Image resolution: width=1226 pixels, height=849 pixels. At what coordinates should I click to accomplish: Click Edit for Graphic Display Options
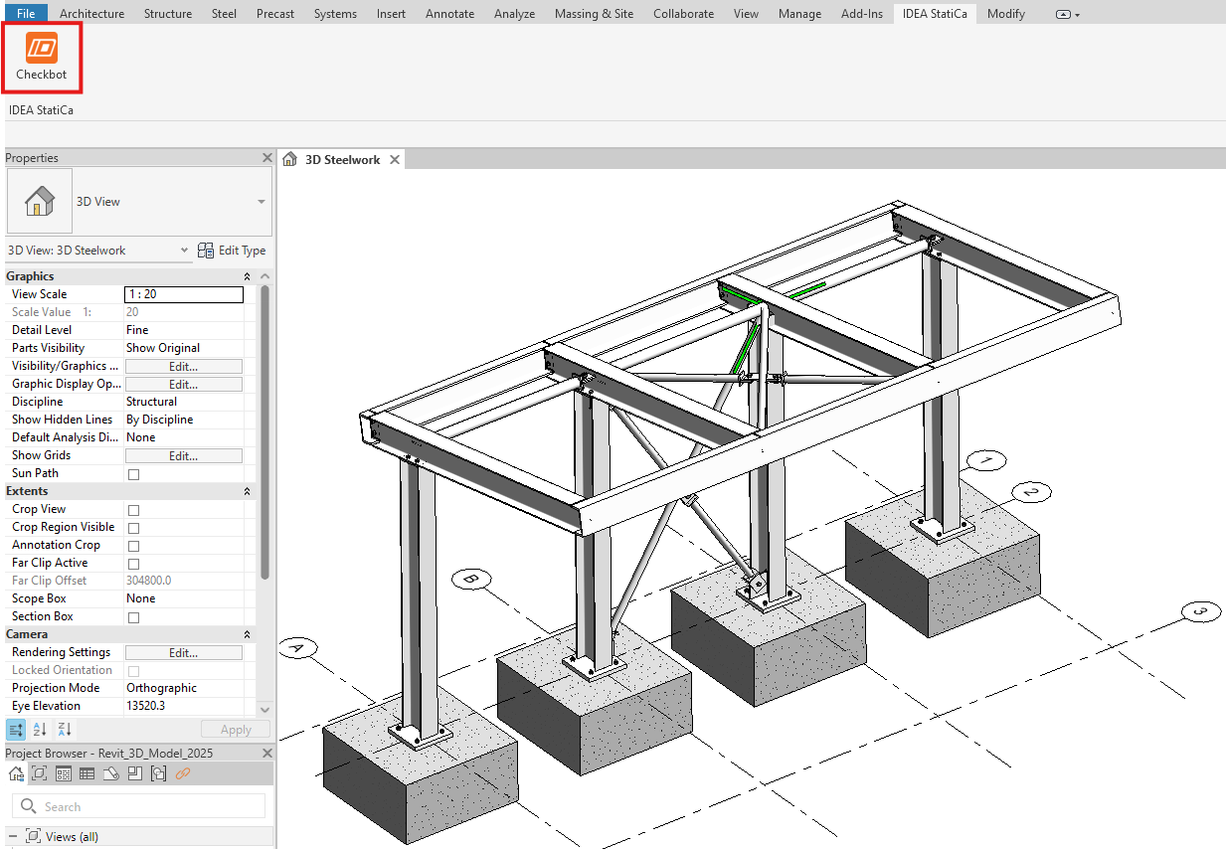(x=183, y=385)
